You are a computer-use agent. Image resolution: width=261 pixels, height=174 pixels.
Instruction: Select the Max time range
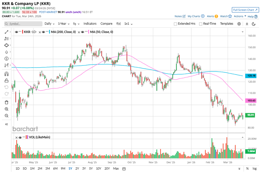116,169
